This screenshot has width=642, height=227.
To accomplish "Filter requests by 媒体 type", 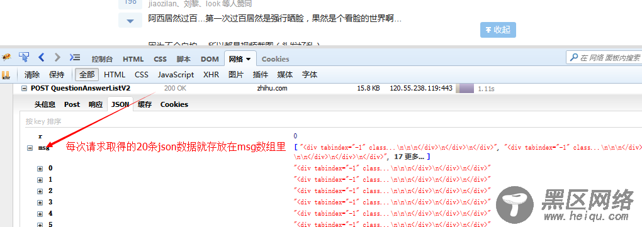I will (x=285, y=74).
